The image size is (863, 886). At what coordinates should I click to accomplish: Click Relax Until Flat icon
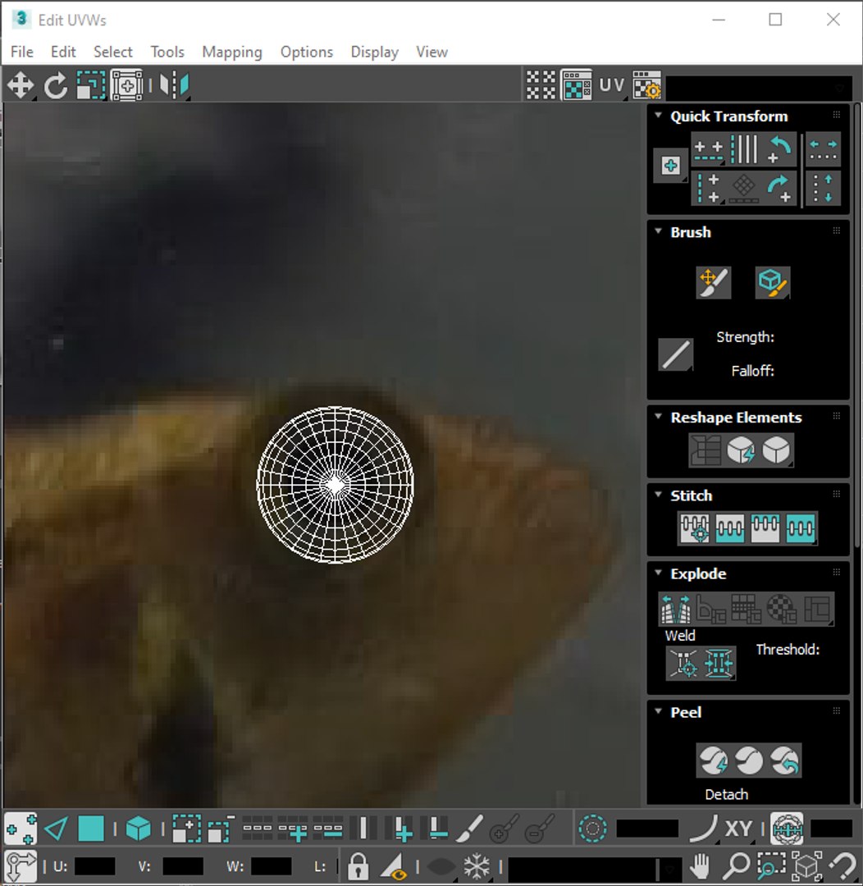(x=741, y=450)
